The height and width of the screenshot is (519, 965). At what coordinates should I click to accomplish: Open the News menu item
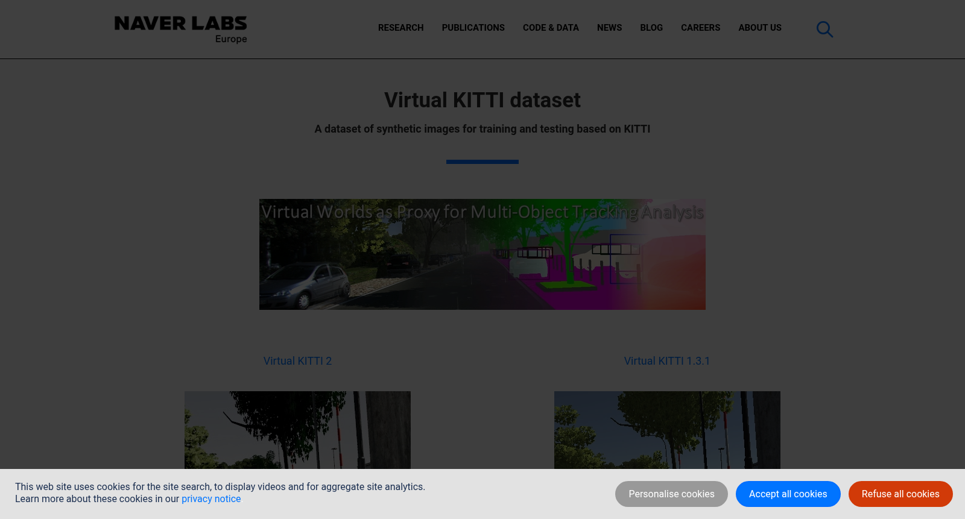coord(609,28)
